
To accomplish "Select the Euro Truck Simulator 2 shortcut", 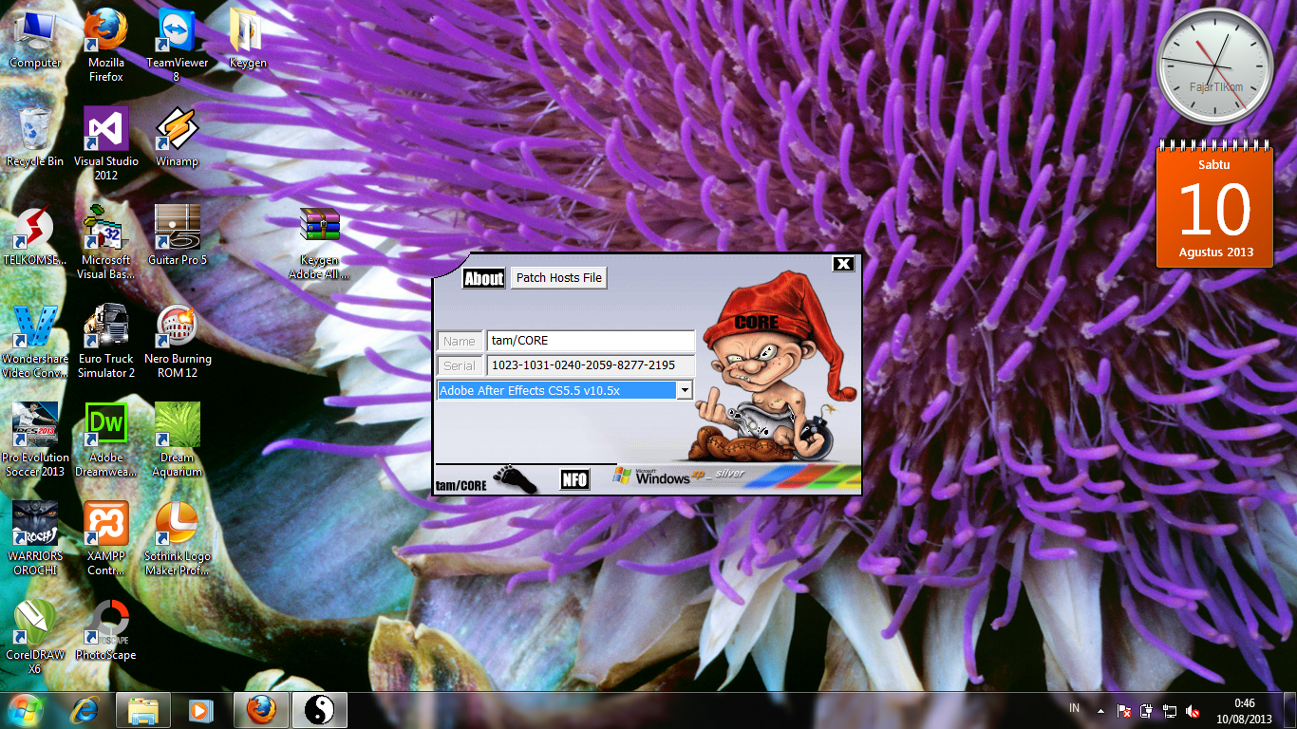I will [106, 342].
